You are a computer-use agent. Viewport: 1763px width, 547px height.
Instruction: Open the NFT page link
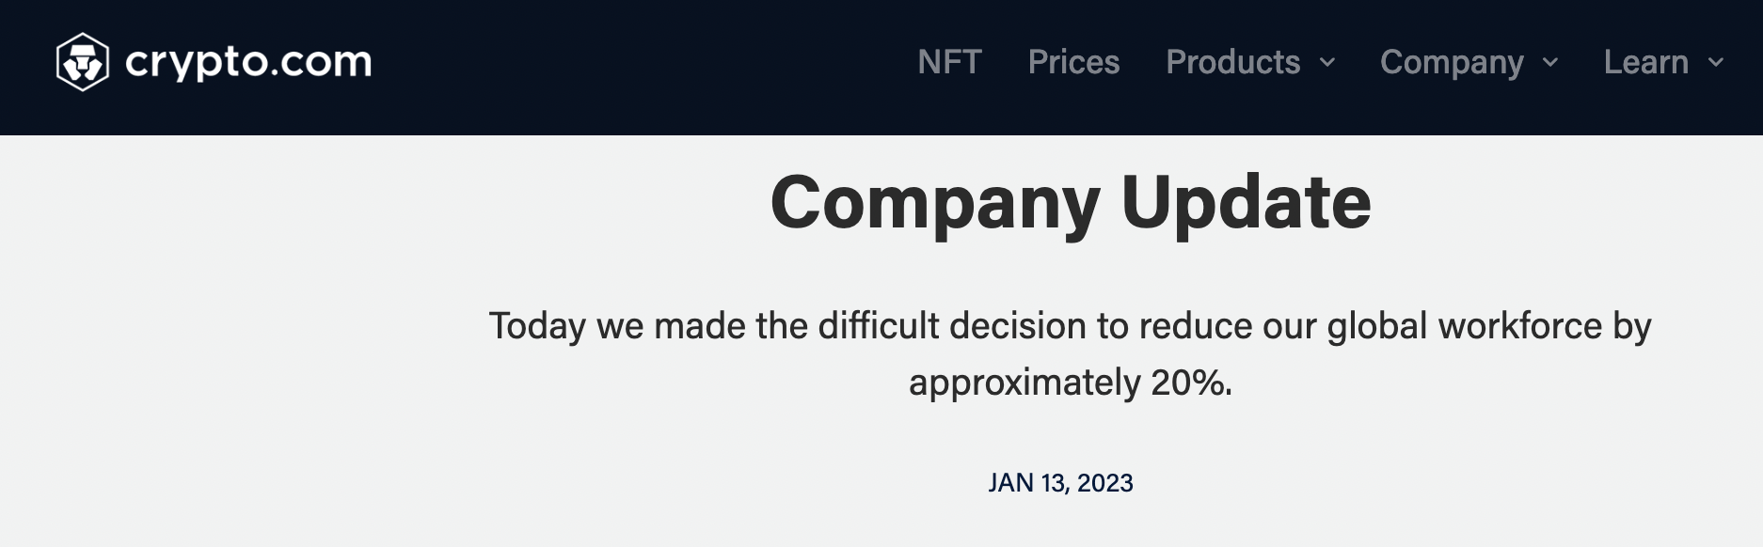tap(949, 62)
